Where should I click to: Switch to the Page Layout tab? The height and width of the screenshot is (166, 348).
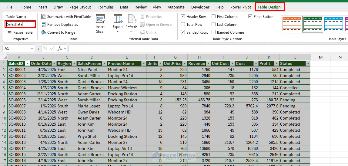click(x=80, y=7)
